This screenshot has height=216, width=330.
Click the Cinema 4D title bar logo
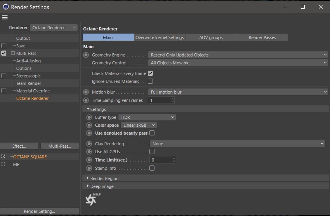point(5,7)
